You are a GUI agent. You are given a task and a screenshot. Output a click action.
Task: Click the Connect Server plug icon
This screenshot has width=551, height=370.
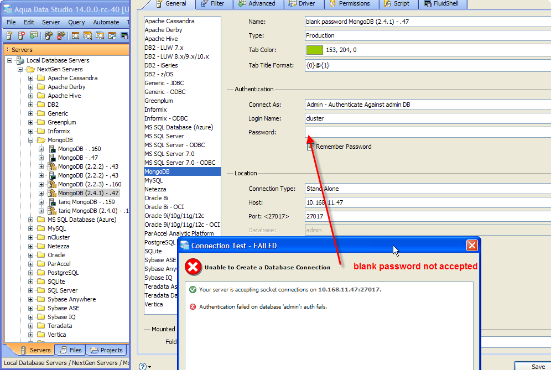tap(49, 35)
